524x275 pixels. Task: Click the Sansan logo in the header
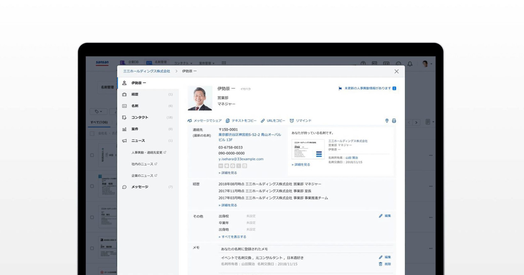[x=102, y=63]
